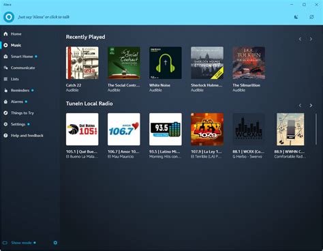Viewport: 323px width, 251px height.
Task: Click the TuneIn Local Radio heading
Action: 89,104
